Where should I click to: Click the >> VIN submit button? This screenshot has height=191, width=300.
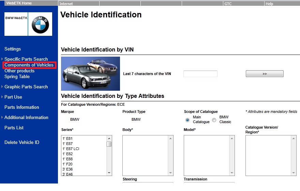265,74
